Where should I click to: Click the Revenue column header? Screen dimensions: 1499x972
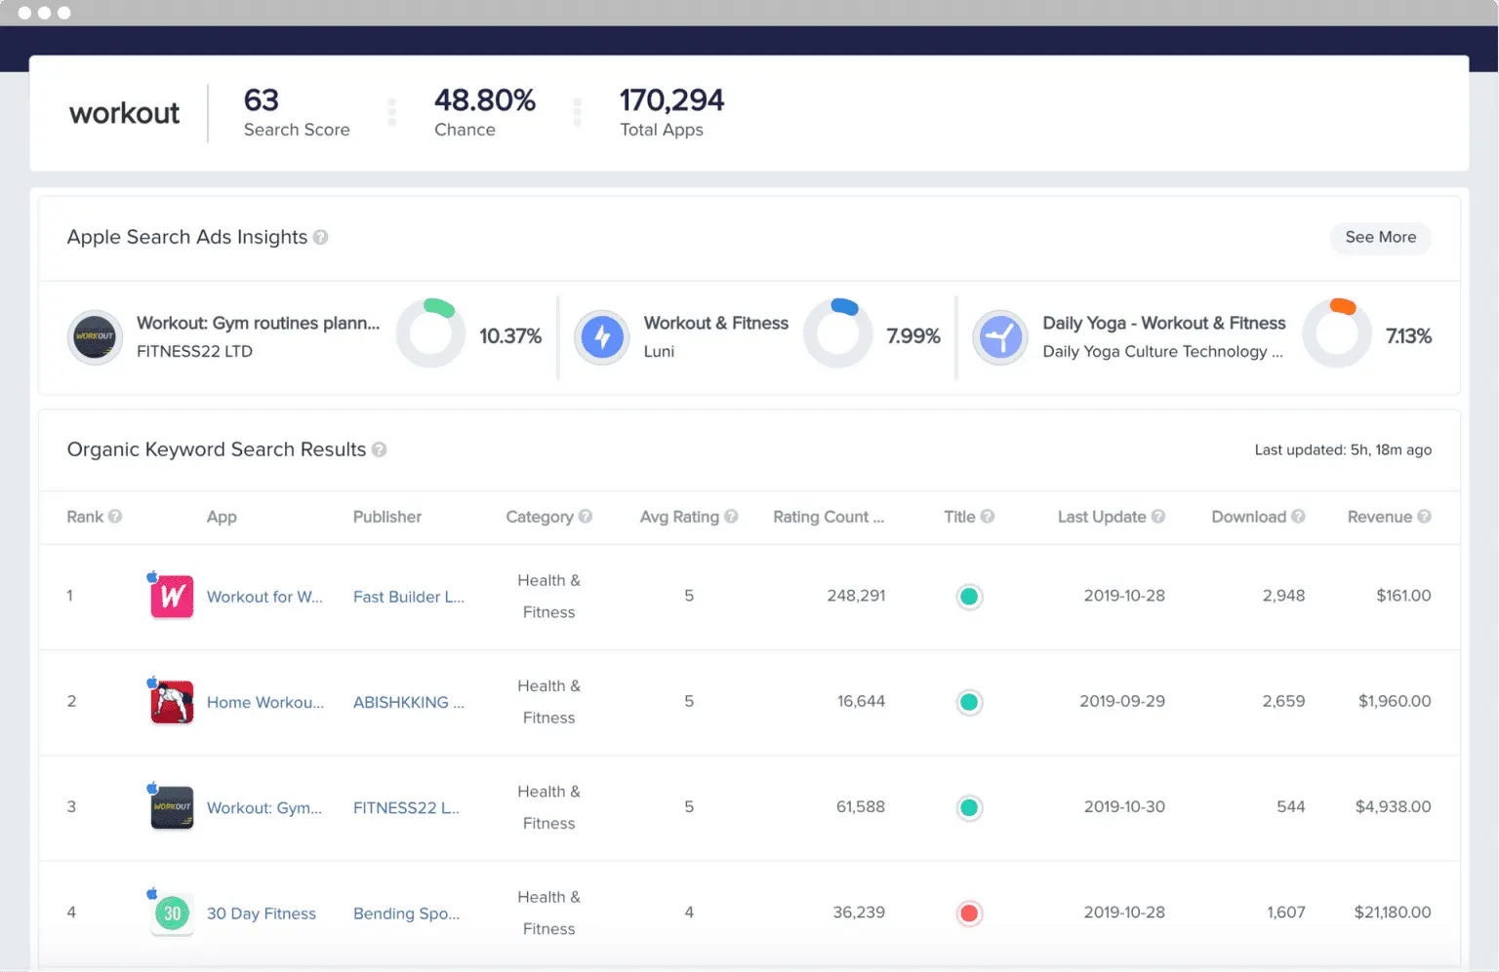(x=1380, y=517)
